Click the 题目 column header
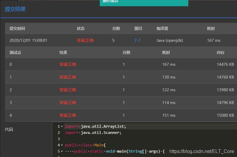Screen dimensions: 237x157 (x=138, y=28)
